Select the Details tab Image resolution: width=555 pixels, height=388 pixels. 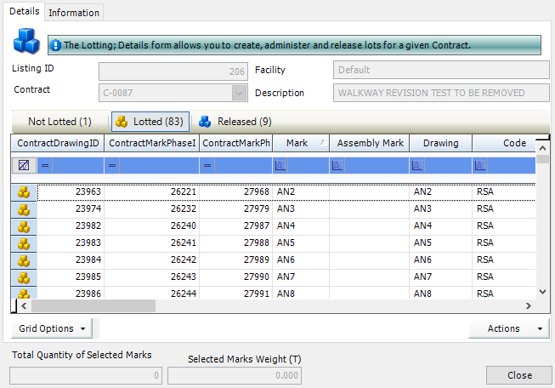tap(24, 12)
